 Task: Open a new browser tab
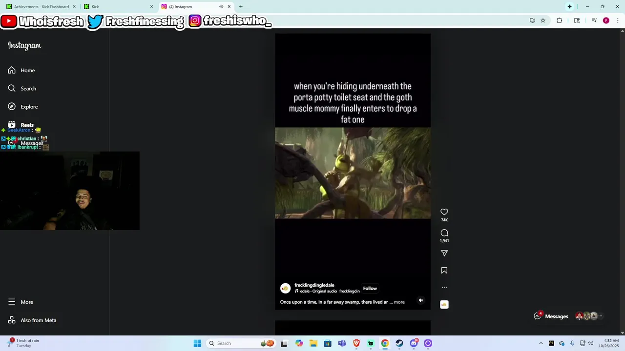click(241, 7)
